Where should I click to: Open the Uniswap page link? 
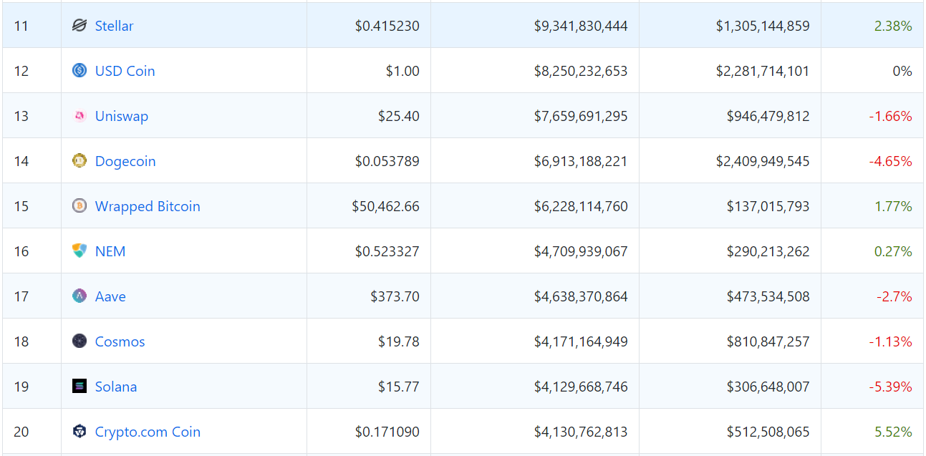pyautogui.click(x=122, y=116)
